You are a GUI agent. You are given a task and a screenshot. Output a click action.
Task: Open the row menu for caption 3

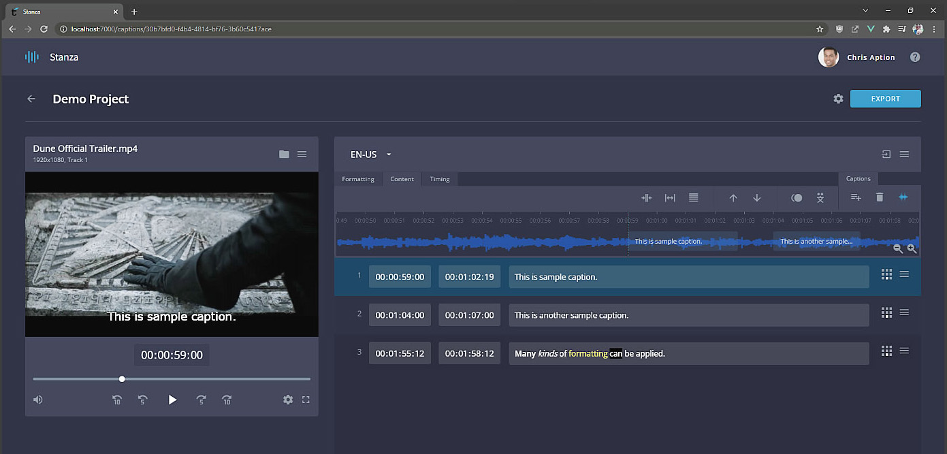pos(904,351)
